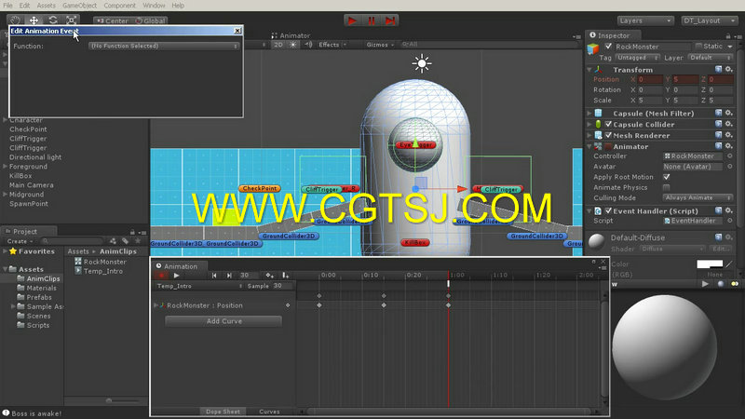The height and width of the screenshot is (419, 745).
Task: Open the Effects dropdown arrow
Action: pos(345,45)
